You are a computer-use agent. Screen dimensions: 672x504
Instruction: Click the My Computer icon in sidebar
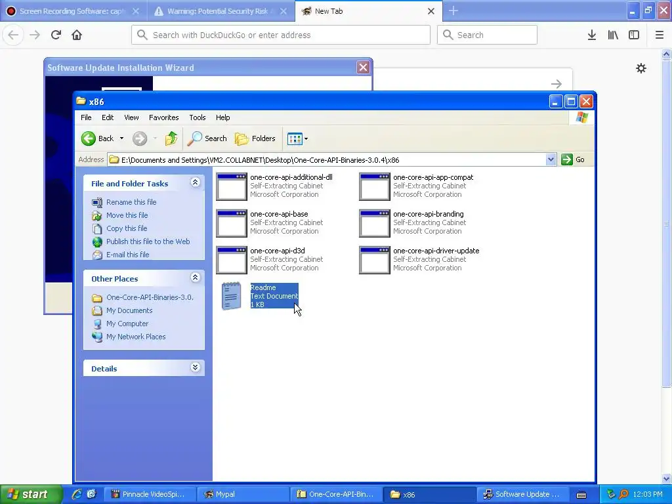97,324
